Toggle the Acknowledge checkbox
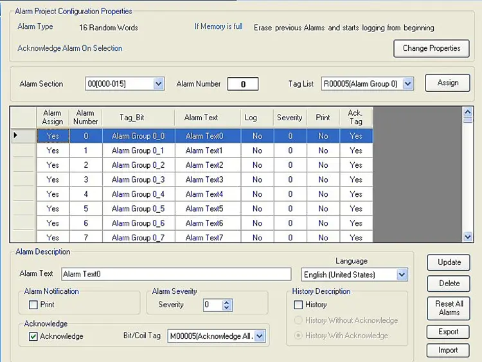Image resolution: width=482 pixels, height=362 pixels. pos(33,336)
